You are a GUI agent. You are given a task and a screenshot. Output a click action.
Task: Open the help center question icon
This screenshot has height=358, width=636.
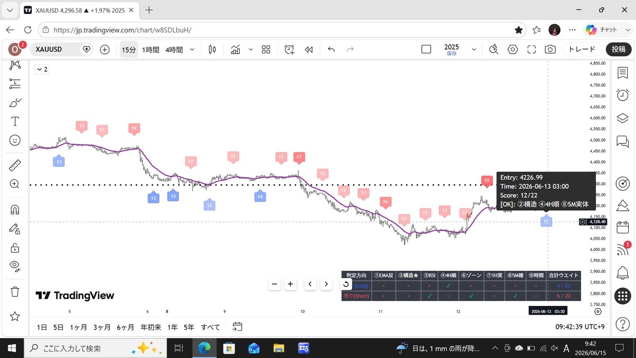coord(622,324)
